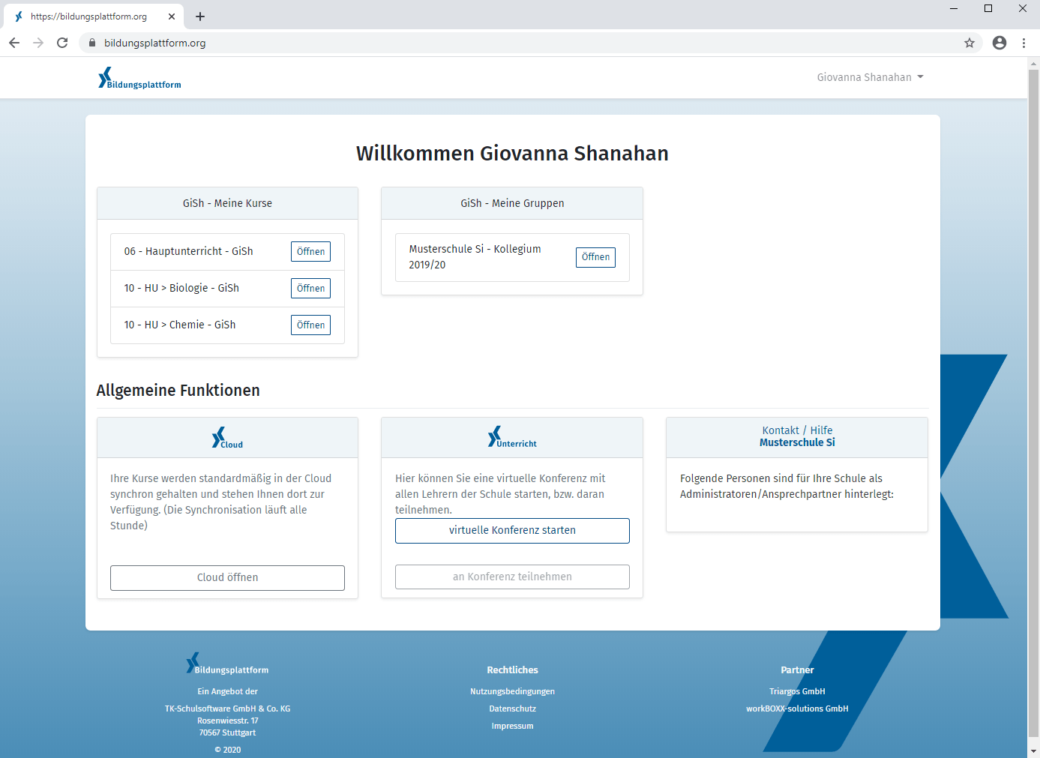Bookmark the page using the star icon

pyautogui.click(x=969, y=43)
